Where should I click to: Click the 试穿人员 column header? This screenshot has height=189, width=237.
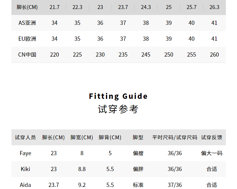click(x=25, y=137)
